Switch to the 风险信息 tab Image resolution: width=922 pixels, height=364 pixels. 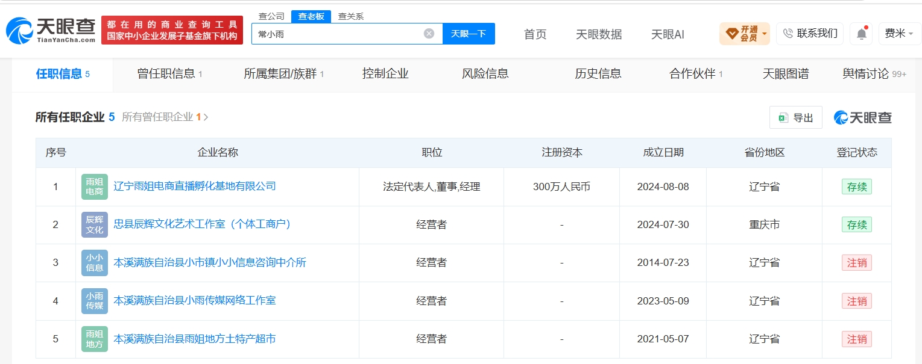click(485, 74)
